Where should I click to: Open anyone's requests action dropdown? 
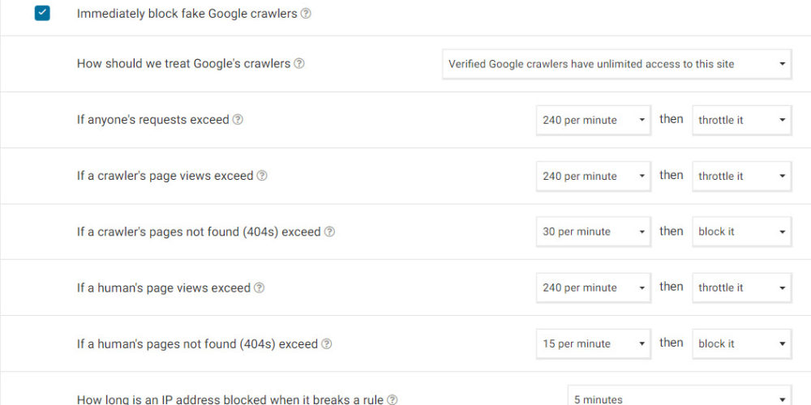tap(741, 120)
